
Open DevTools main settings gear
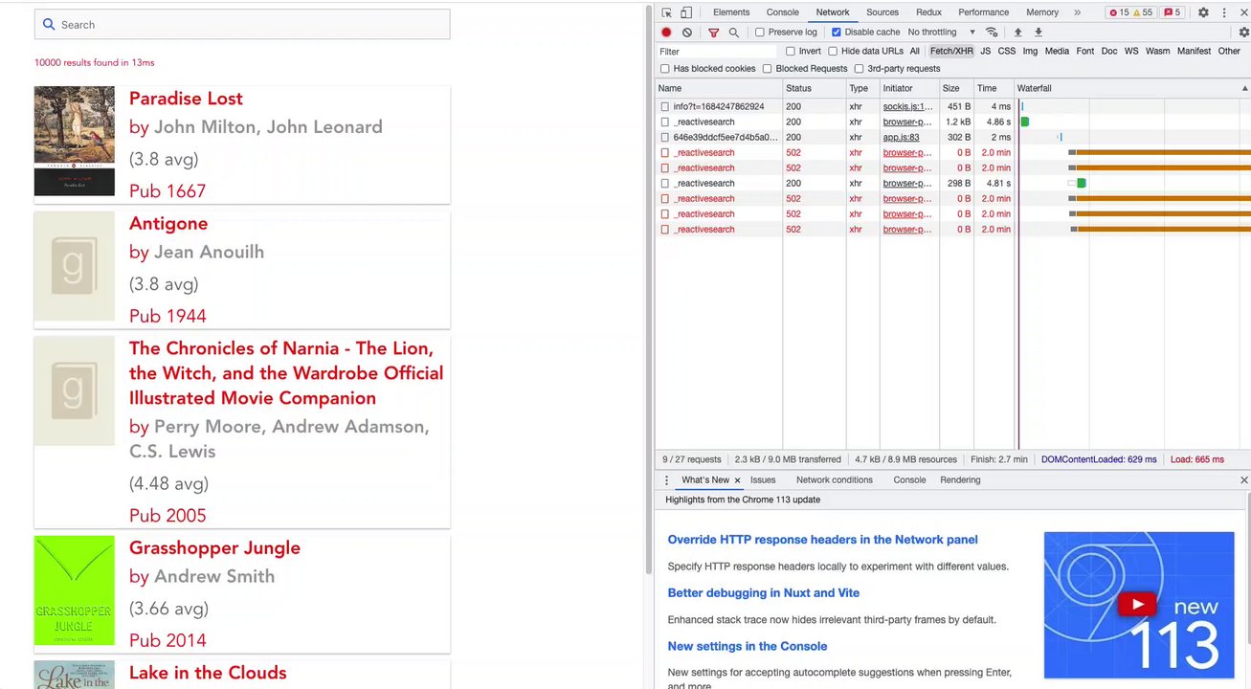1203,12
